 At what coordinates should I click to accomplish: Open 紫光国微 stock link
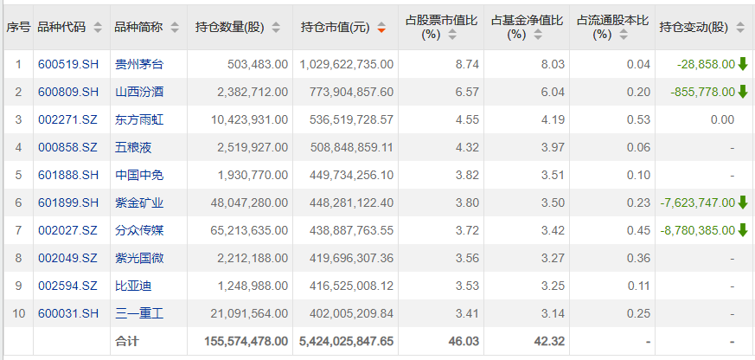tap(139, 258)
